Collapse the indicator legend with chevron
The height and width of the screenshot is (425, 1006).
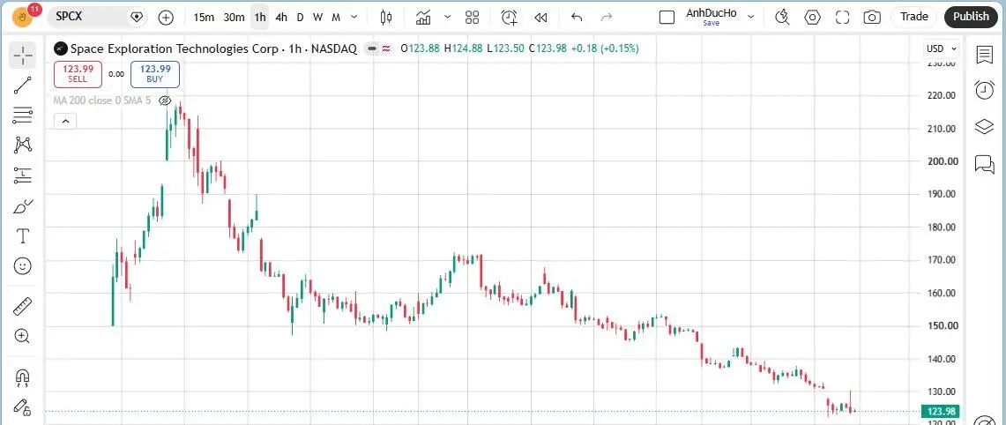[x=64, y=121]
